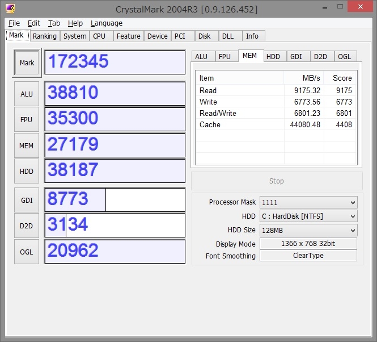Run the OGL benchmark button
Image resolution: width=377 pixels, height=342 pixels.
pyautogui.click(x=27, y=252)
